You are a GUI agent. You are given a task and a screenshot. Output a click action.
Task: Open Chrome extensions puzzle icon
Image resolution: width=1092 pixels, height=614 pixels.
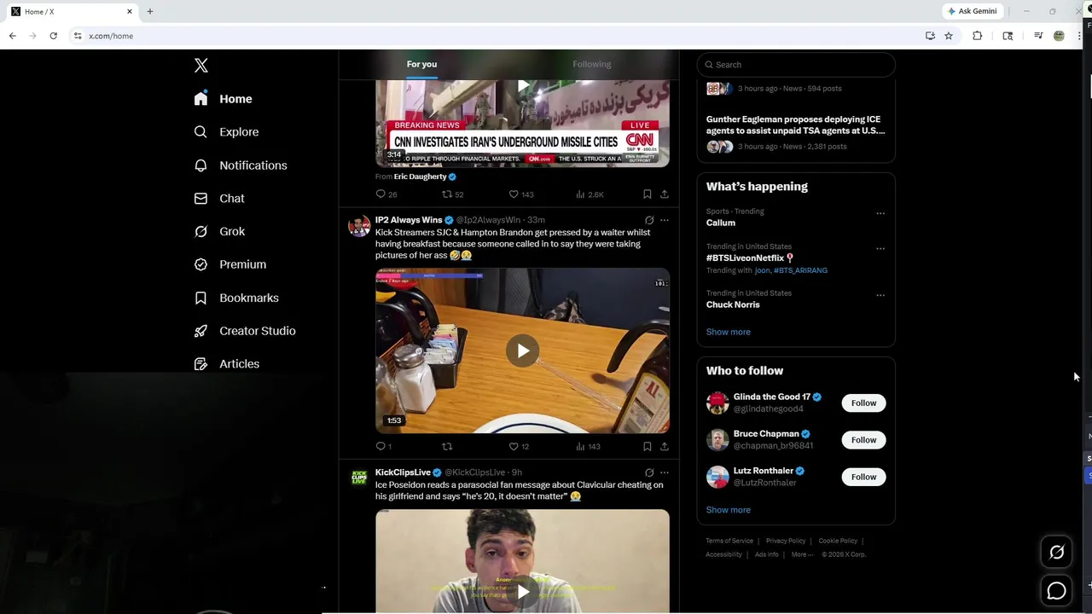click(x=977, y=36)
